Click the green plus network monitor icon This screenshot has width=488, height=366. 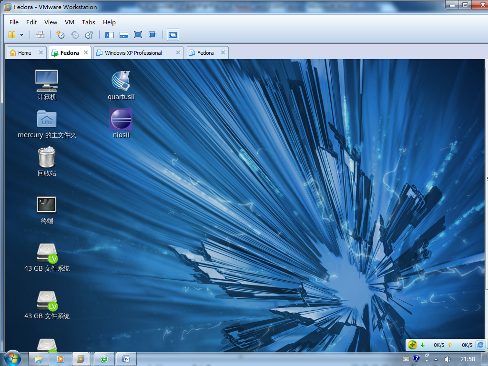[x=412, y=345]
